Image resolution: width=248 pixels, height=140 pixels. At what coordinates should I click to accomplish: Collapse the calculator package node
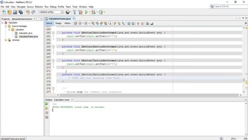tap(9, 30)
